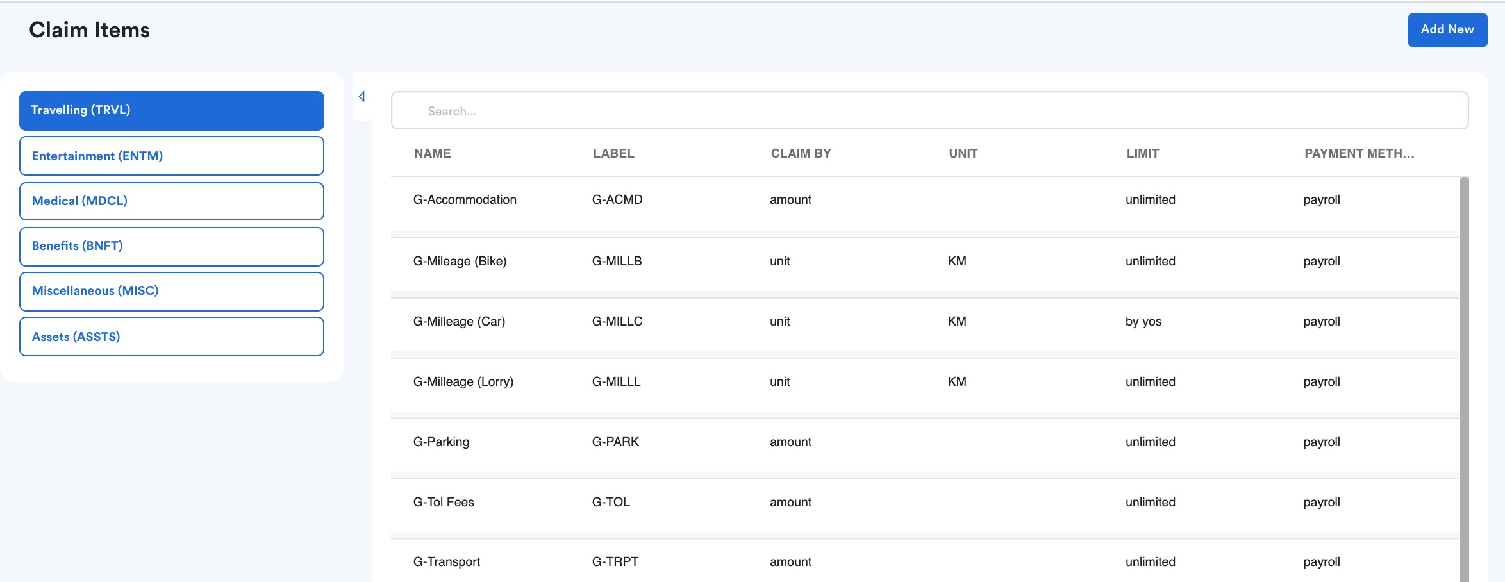The width and height of the screenshot is (1505, 582).
Task: Select the G-Mileage (Bike) row
Action: (x=925, y=262)
